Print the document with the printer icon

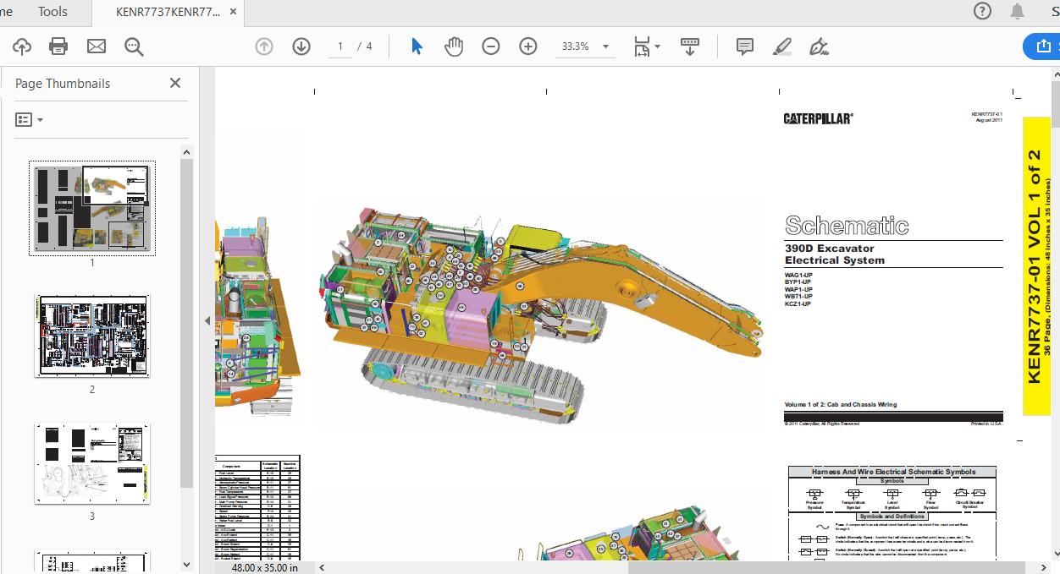[58, 46]
